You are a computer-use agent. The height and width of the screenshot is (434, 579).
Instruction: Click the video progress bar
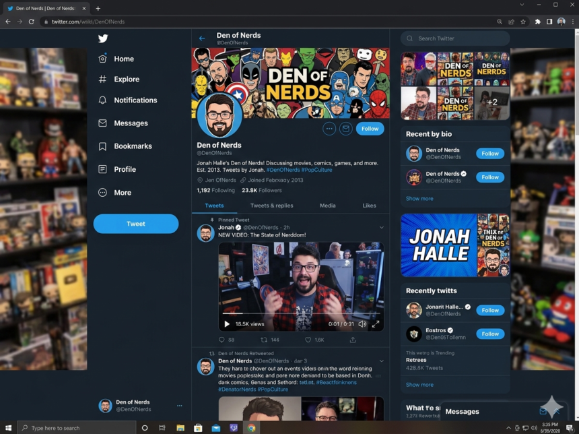coord(301,313)
